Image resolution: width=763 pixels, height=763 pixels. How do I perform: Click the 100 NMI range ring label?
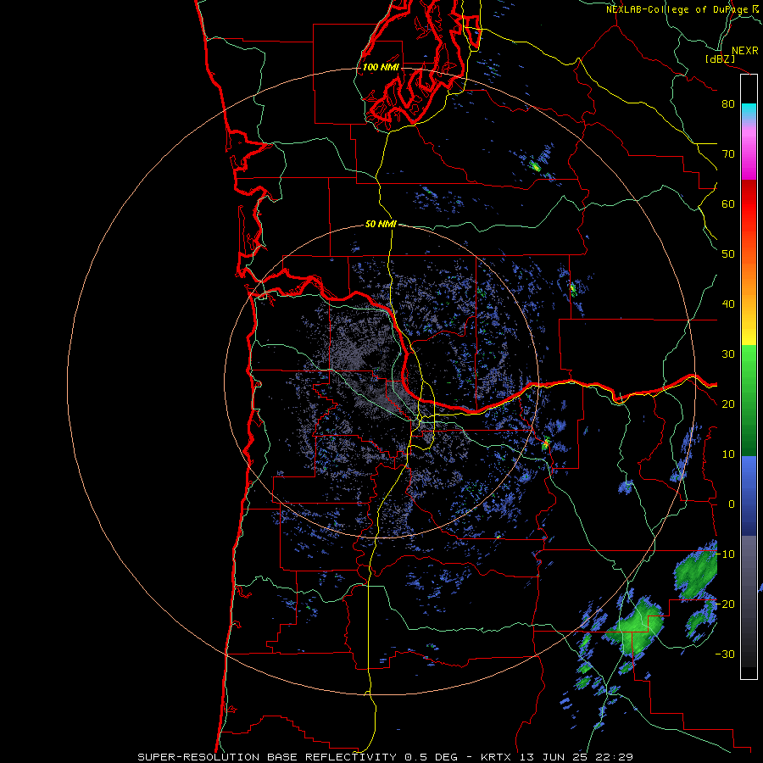[x=380, y=67]
